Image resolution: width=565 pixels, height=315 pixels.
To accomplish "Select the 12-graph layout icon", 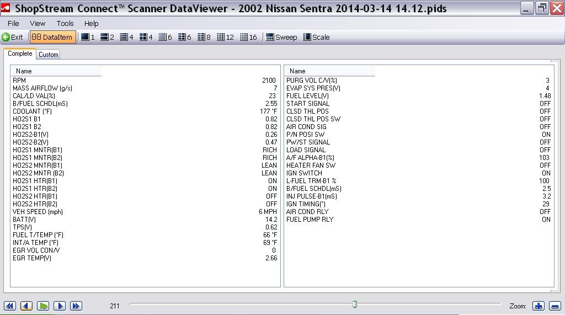I will click(x=225, y=37).
